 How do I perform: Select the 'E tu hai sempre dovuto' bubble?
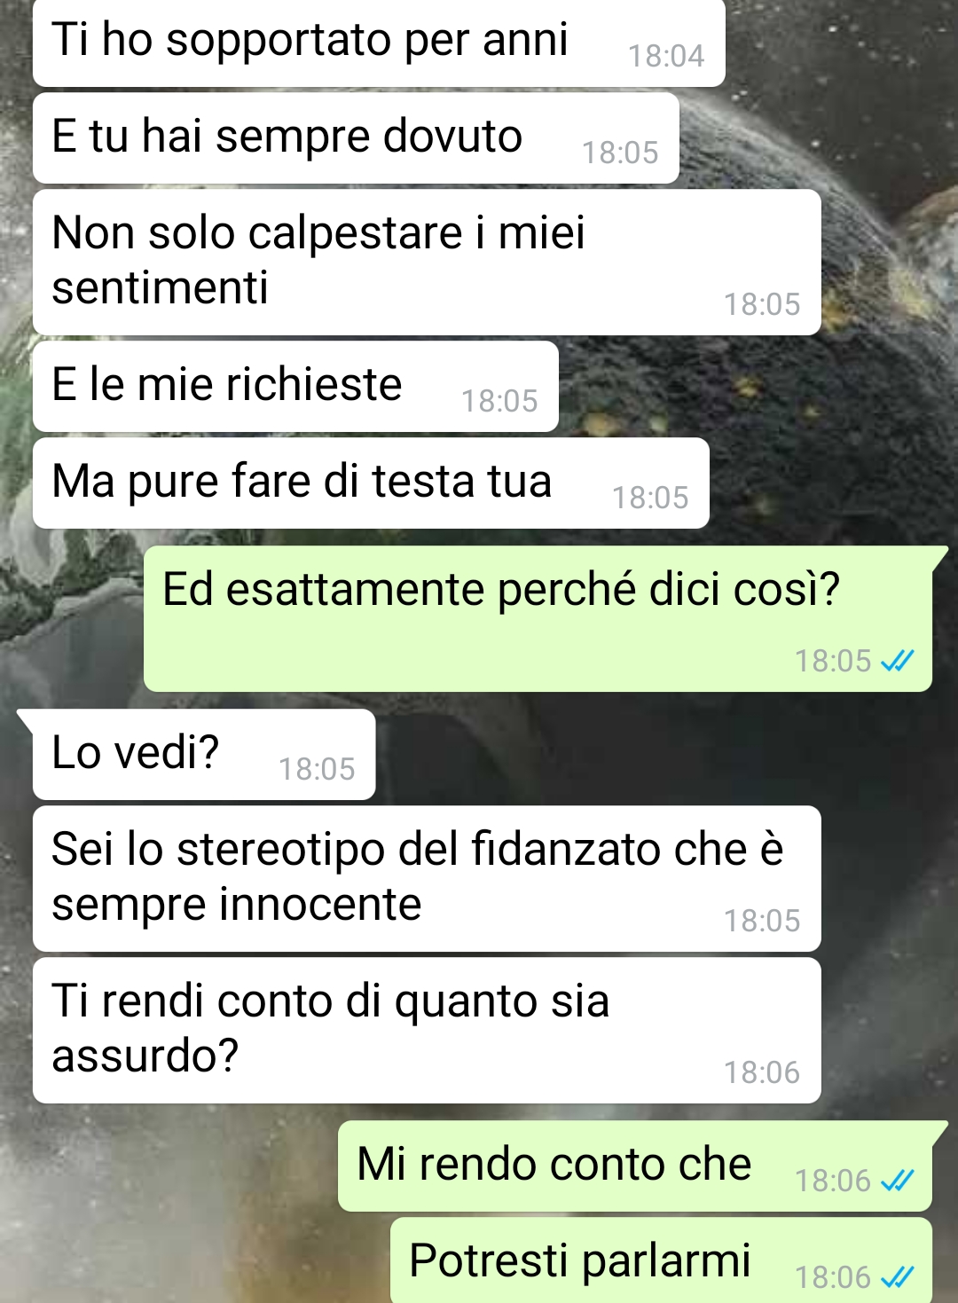coord(356,138)
